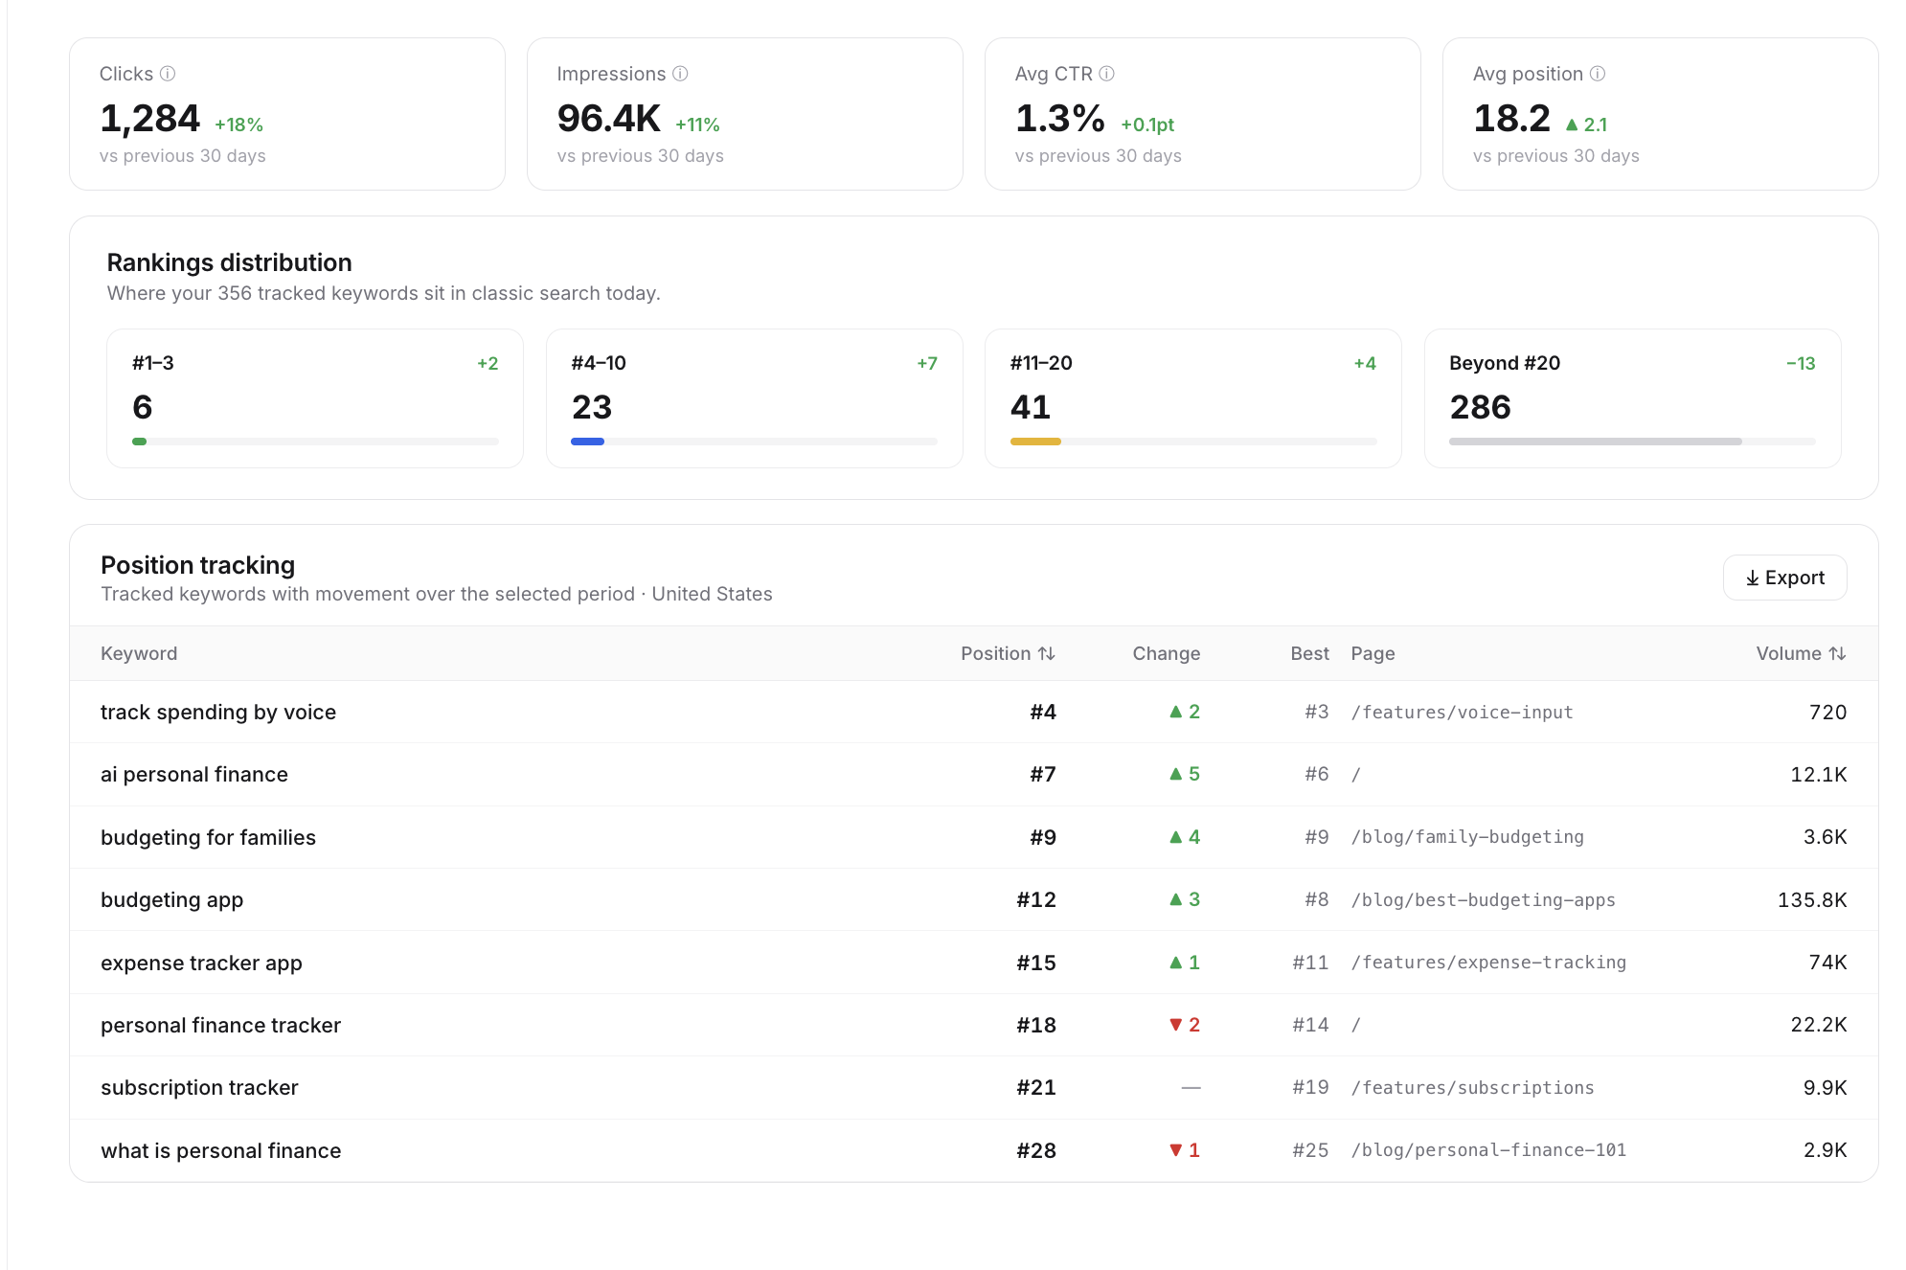Select the 'personal finance tracker' keyword
Screen dimensions: 1906x1270
(x=220, y=1025)
